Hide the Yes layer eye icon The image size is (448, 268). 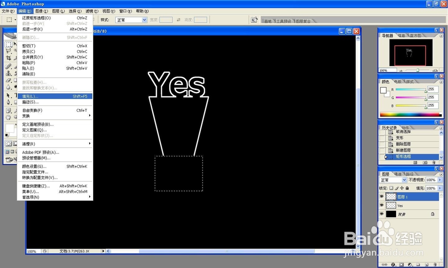[x=382, y=205]
